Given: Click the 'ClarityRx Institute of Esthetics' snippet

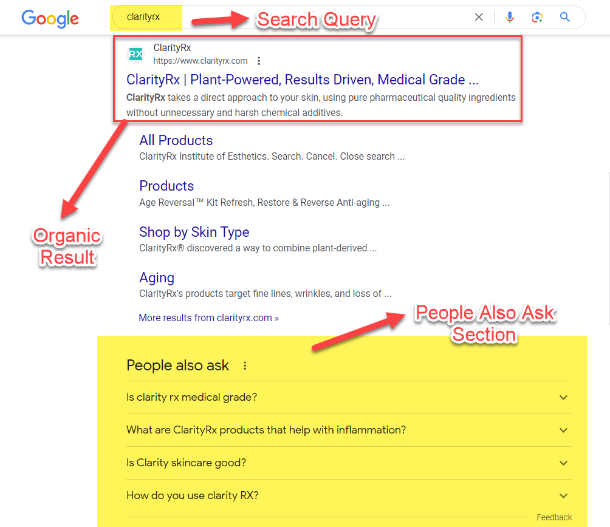Looking at the screenshot, I should pos(272,157).
